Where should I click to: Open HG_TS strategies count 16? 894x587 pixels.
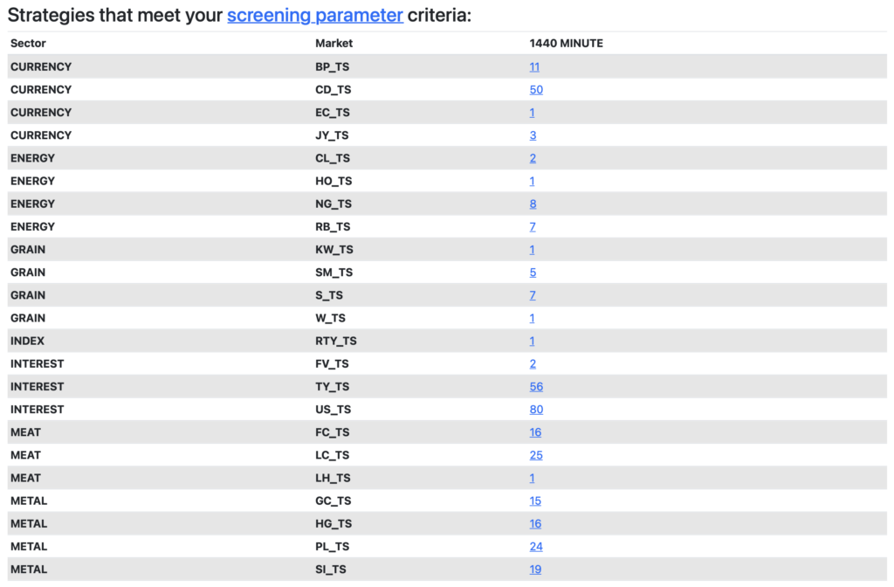535,523
